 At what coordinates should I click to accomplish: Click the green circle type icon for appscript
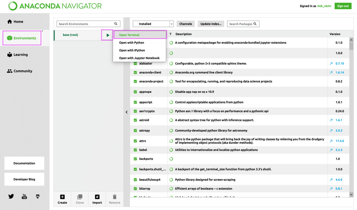coord(171,102)
